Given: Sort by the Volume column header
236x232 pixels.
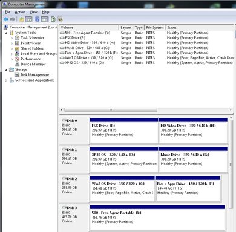Looking at the screenshot, I should (89, 27).
